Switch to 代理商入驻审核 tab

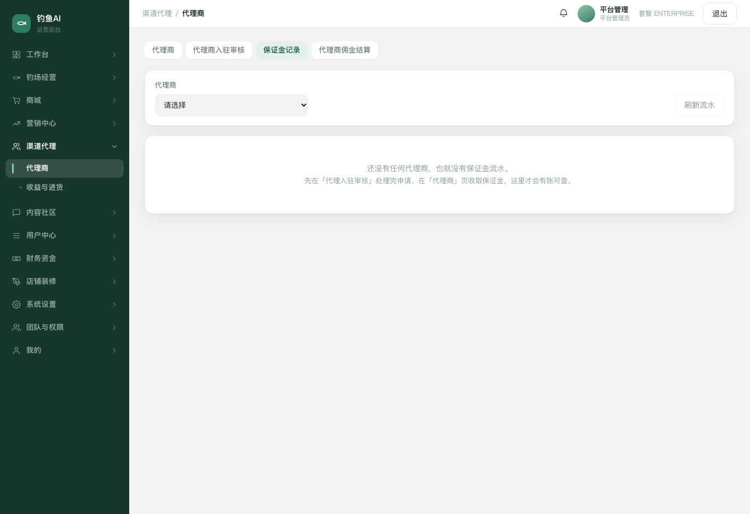(x=219, y=50)
